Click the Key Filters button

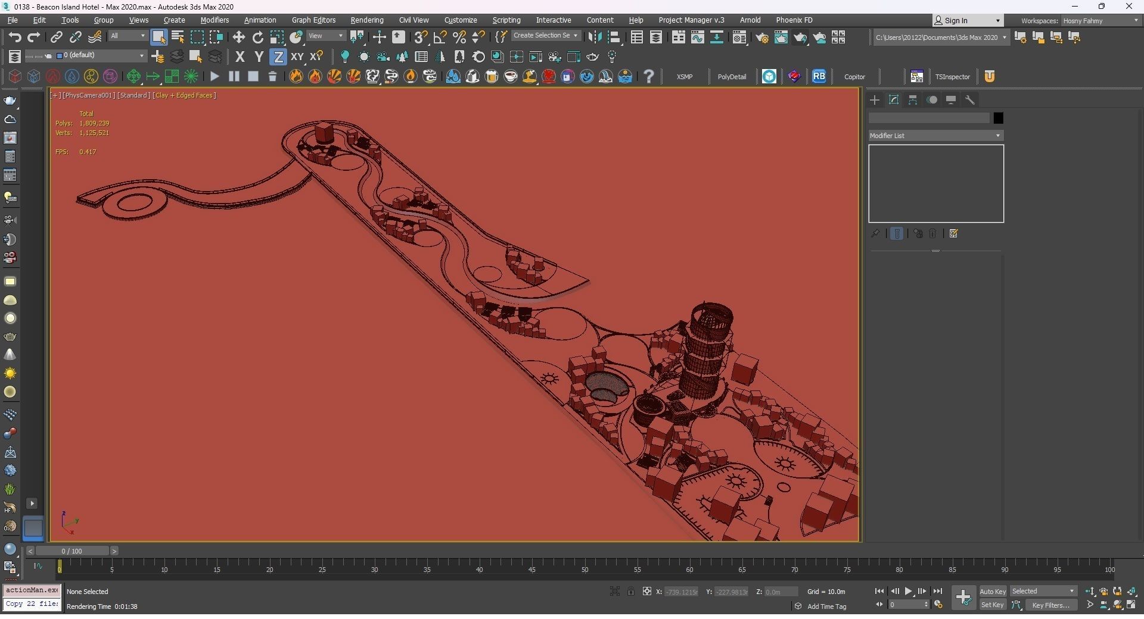pyautogui.click(x=1050, y=605)
